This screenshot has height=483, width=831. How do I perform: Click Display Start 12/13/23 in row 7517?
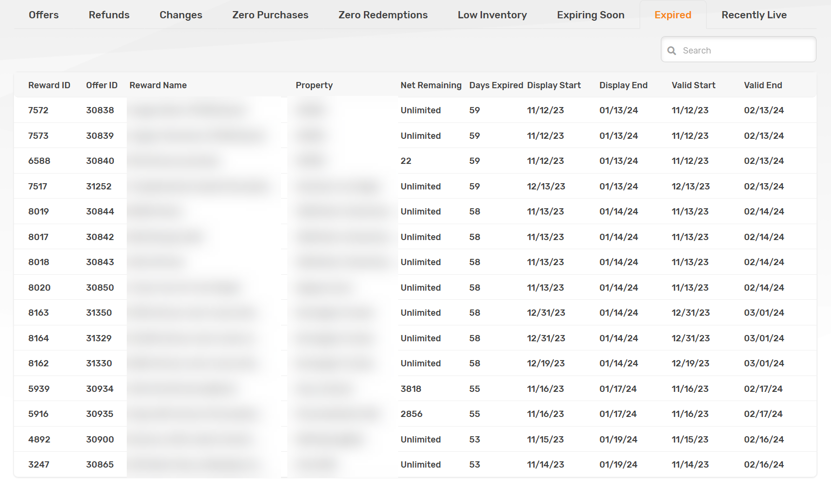click(x=546, y=187)
